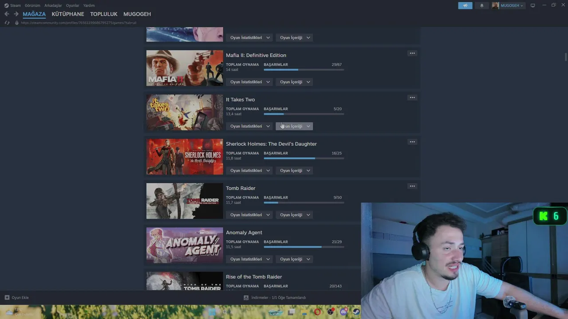568x319 pixels.
Task: Open the three-dot menu for Tomb Raider
Action: pyautogui.click(x=412, y=186)
